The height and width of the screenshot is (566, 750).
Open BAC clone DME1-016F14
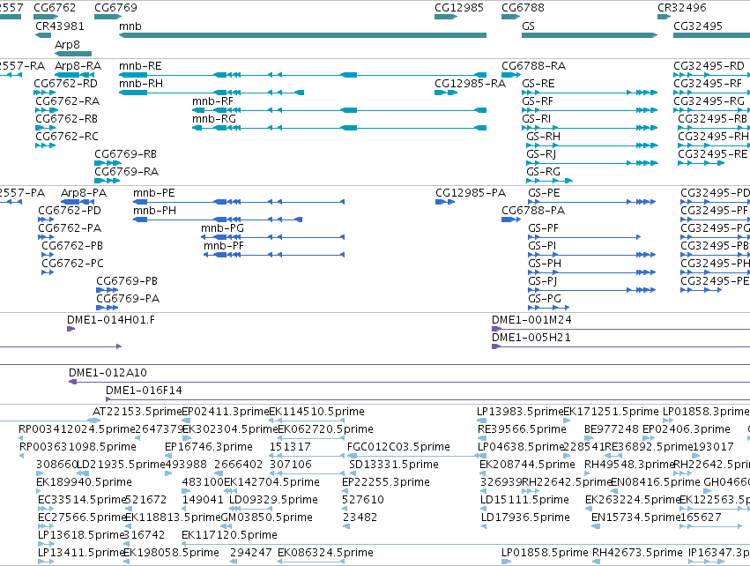tap(144, 391)
